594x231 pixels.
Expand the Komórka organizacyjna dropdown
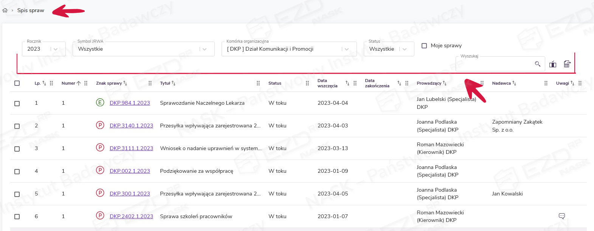(x=346, y=49)
